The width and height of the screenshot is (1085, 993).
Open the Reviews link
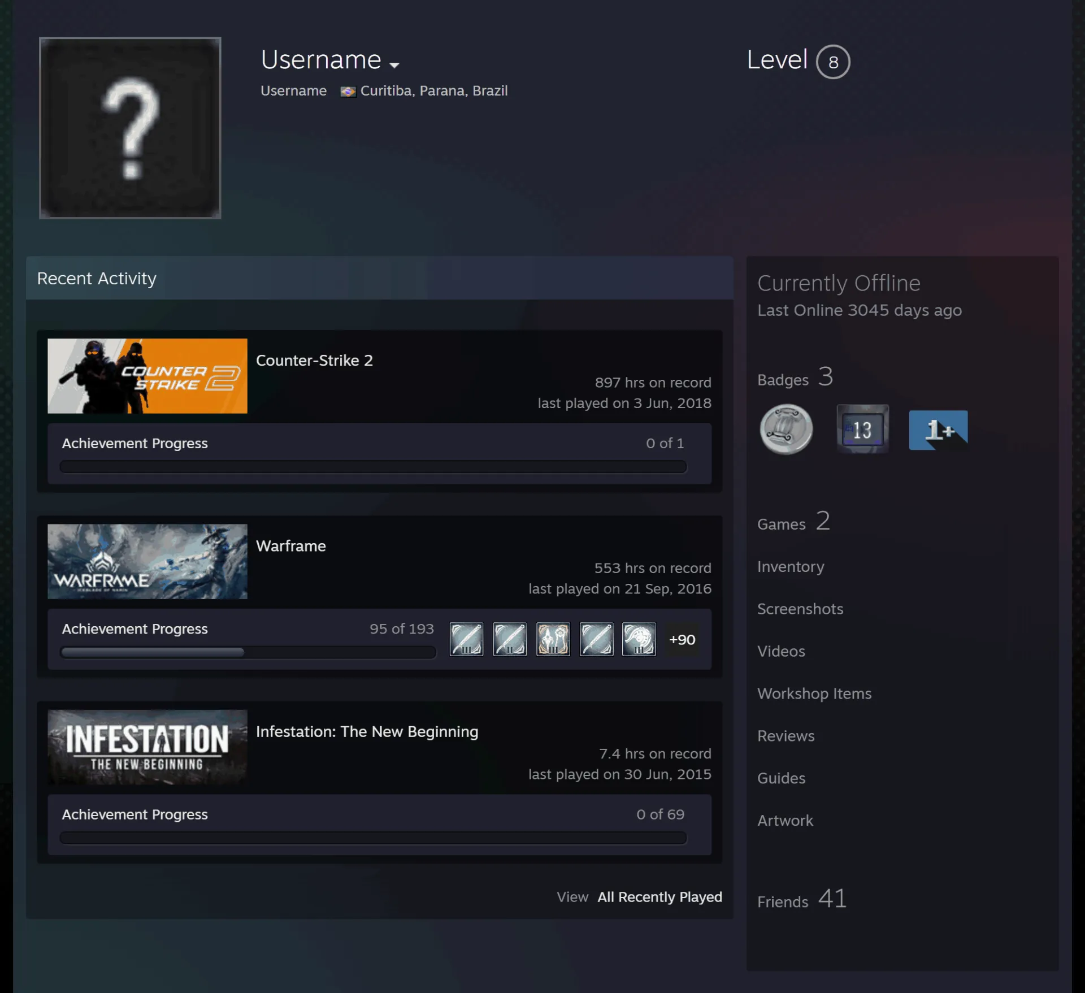click(786, 736)
